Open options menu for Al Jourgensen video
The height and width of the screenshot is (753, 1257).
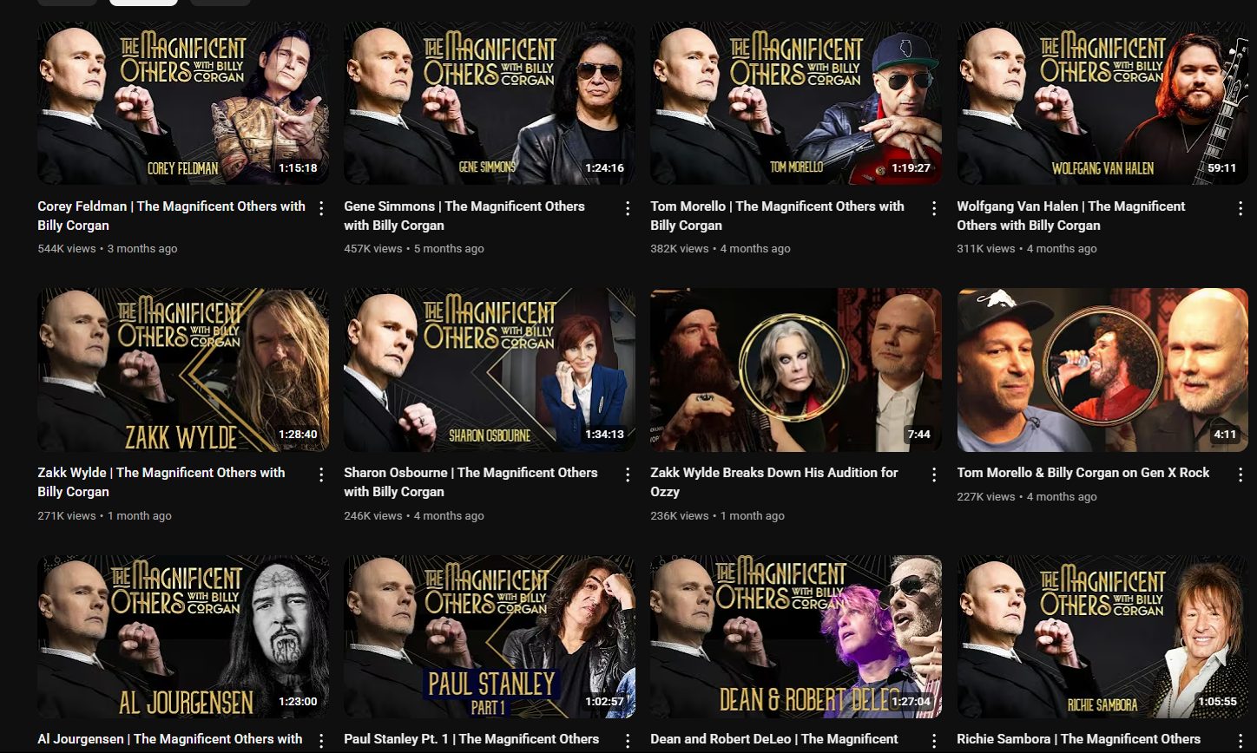321,741
